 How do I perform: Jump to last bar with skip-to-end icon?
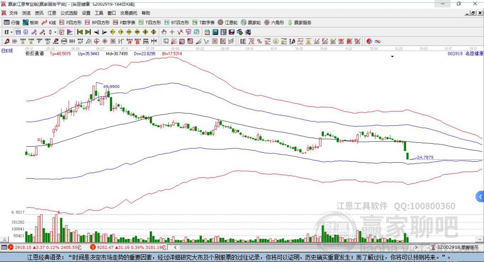click(x=88, y=32)
